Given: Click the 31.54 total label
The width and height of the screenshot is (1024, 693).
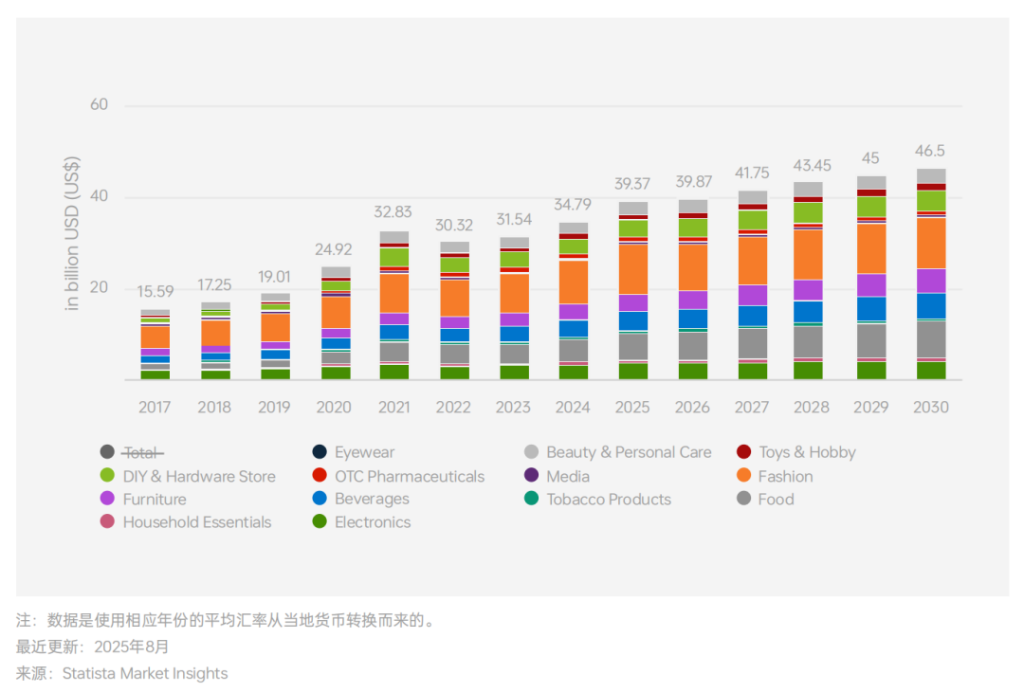Looking at the screenshot, I should (x=514, y=219).
